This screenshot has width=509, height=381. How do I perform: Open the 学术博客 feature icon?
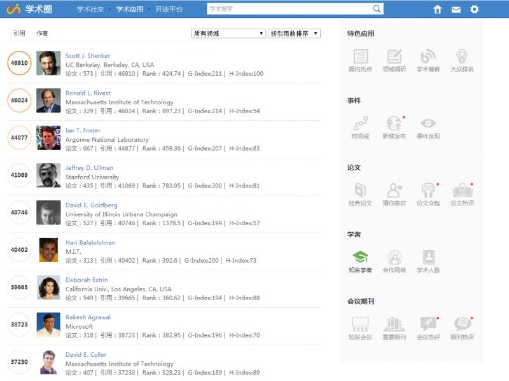coord(428,58)
